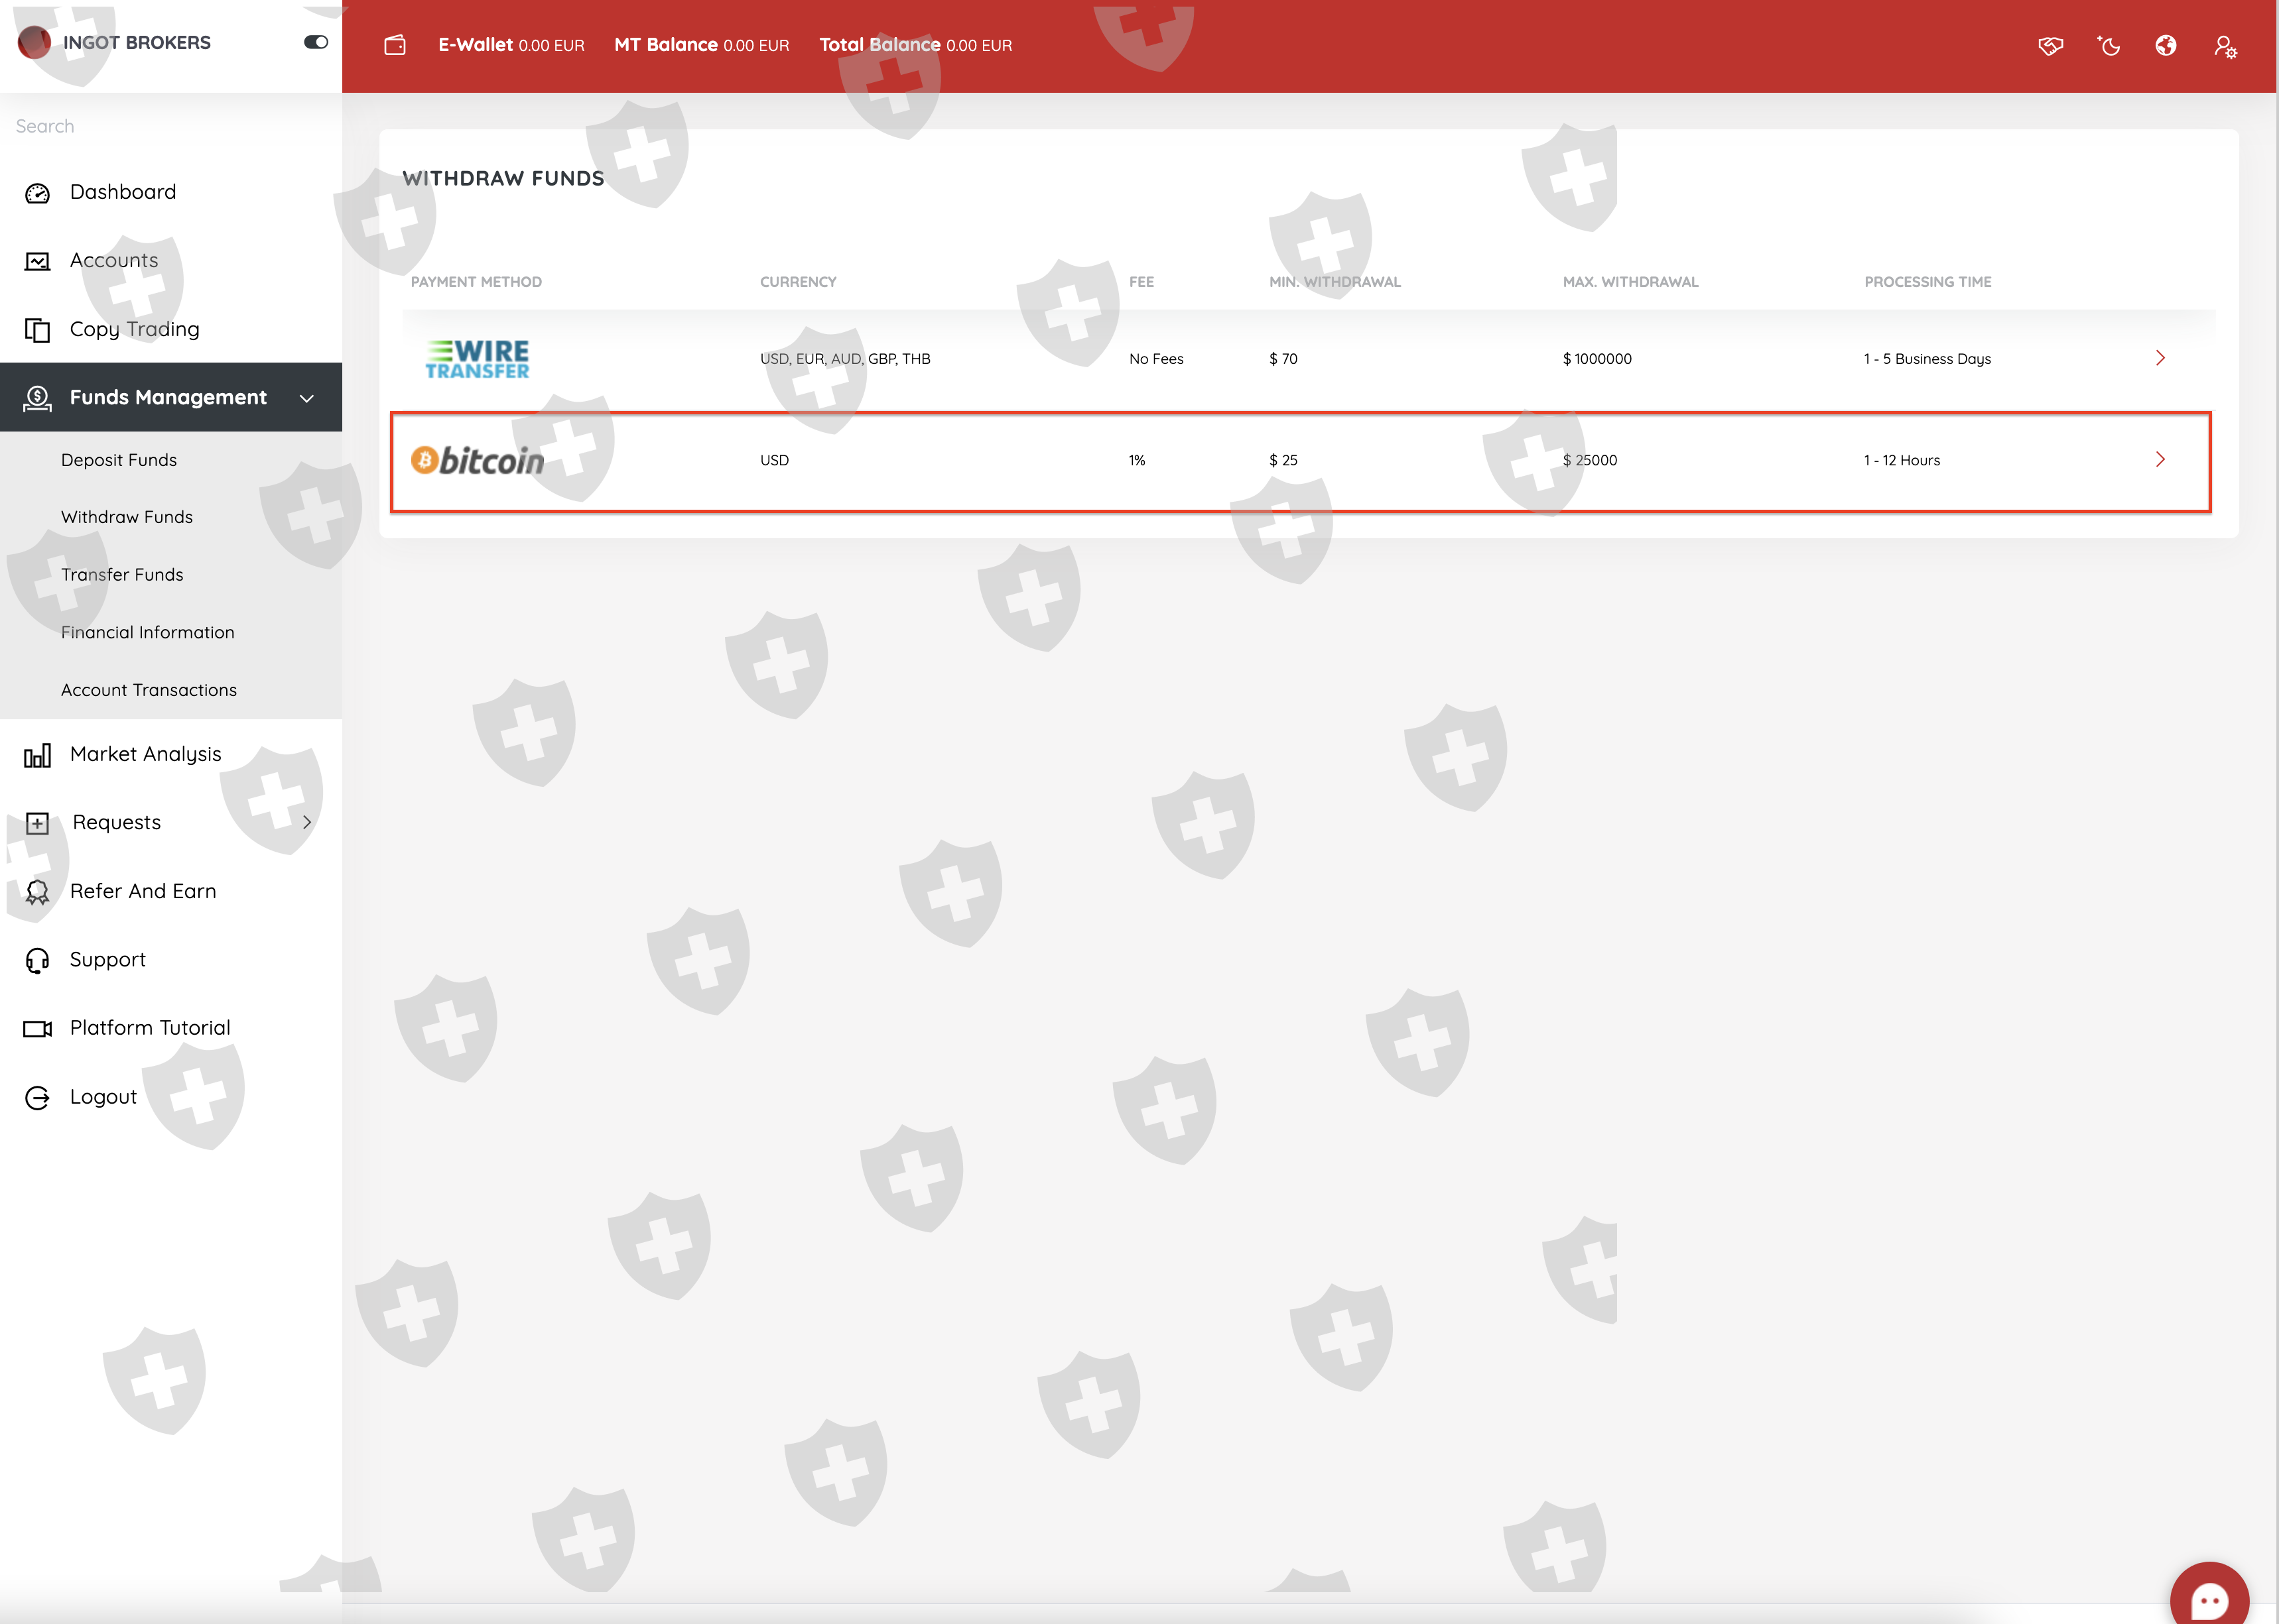The image size is (2279, 1624).
Task: Toggle the sidebar collapse switch
Action: 316,42
